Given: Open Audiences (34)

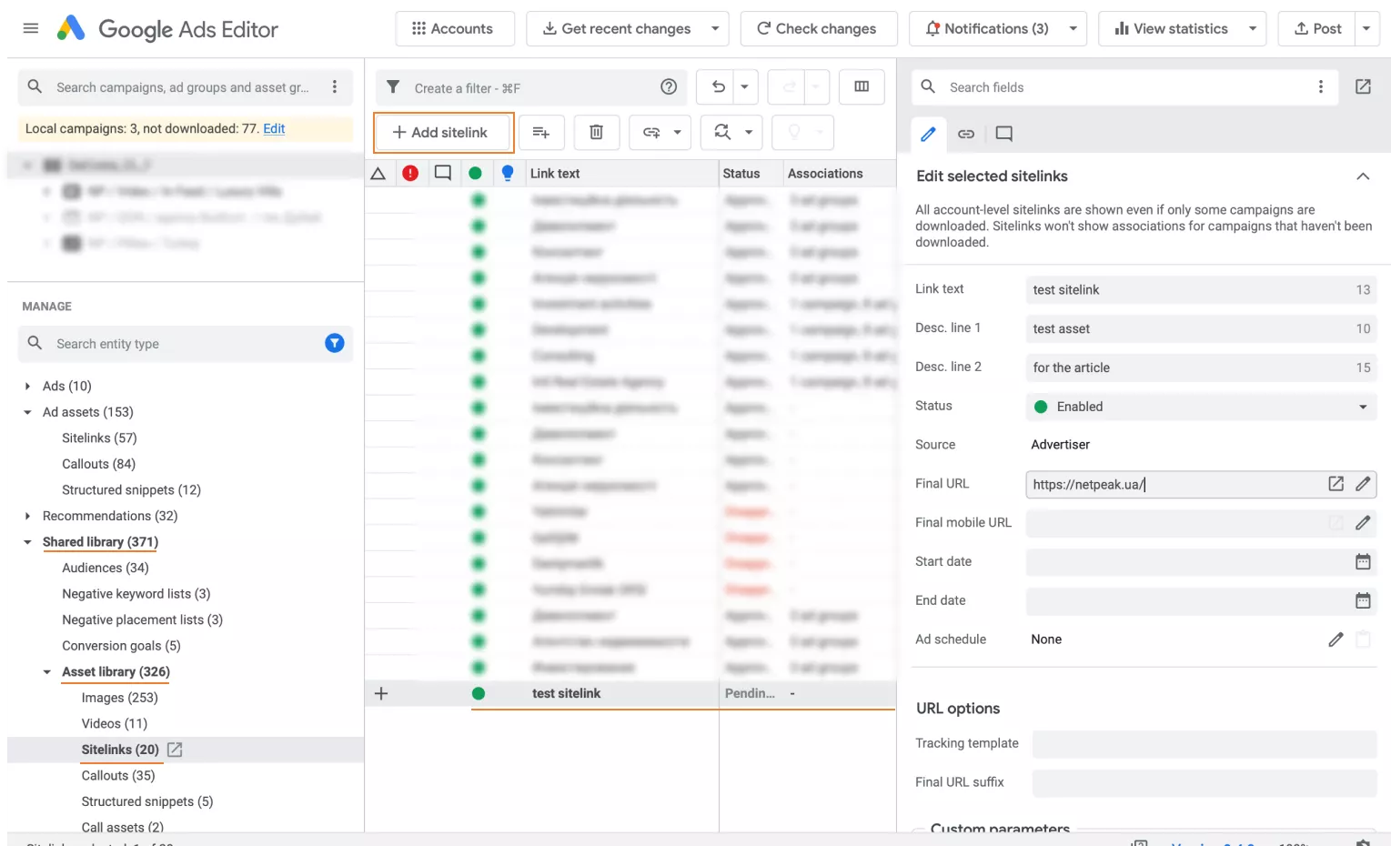Looking at the screenshot, I should [x=106, y=568].
